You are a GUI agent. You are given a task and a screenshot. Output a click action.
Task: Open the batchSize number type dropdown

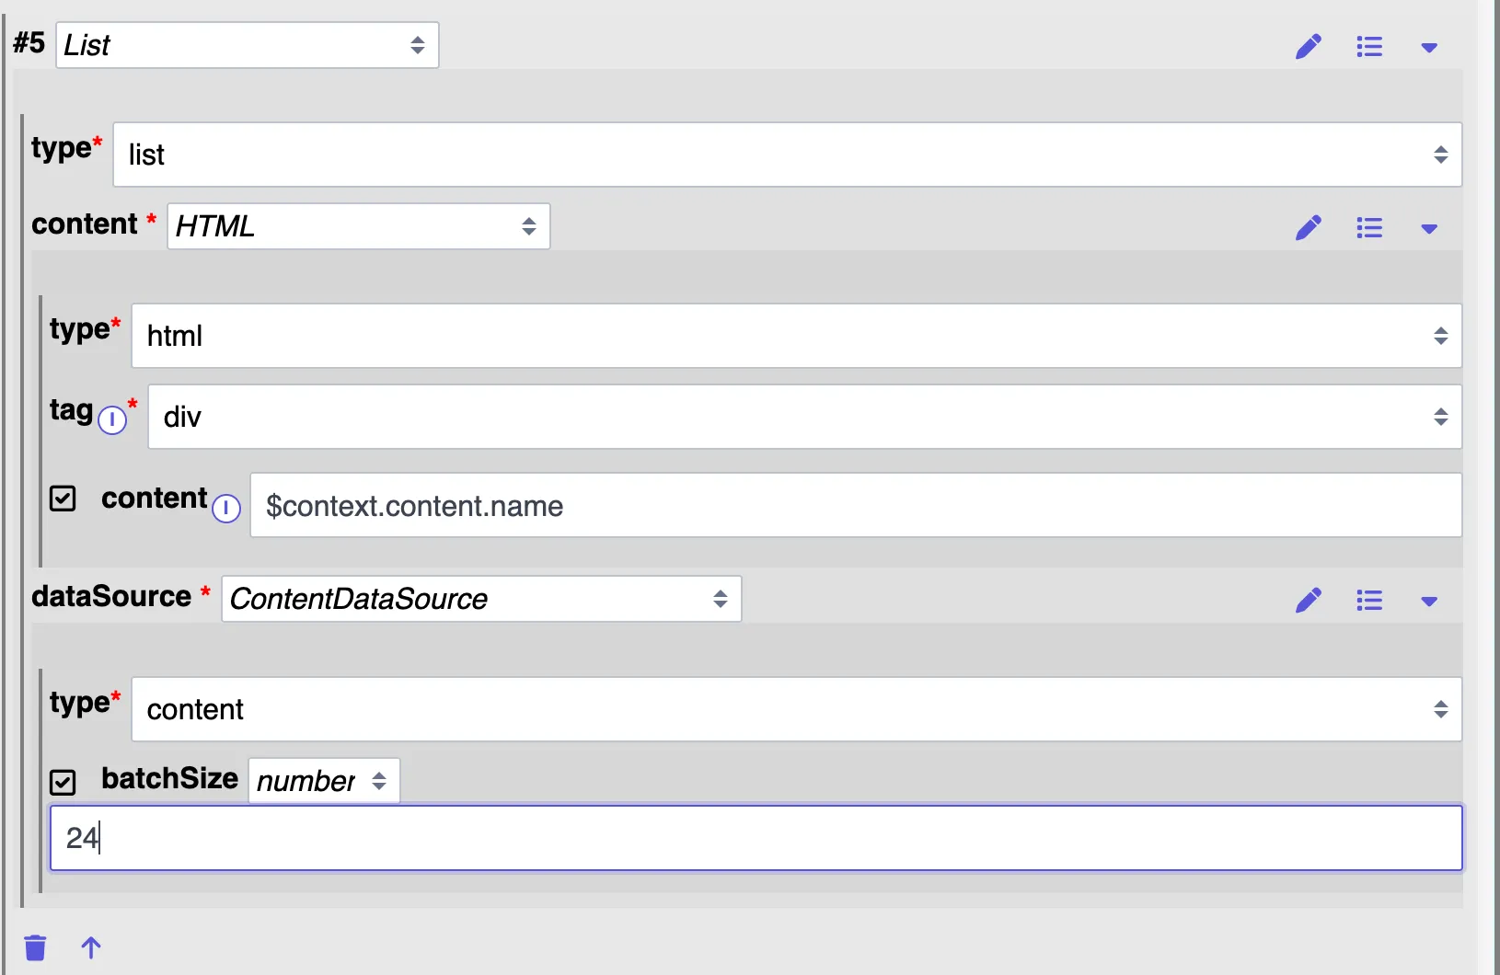pyautogui.click(x=324, y=781)
